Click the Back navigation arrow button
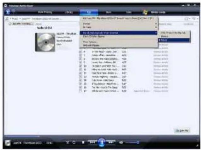Screen dimensions: 201x150 [8, 12]
